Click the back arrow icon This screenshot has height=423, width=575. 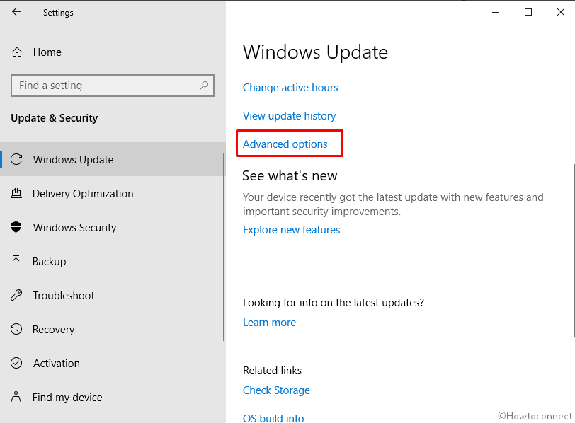click(x=16, y=12)
